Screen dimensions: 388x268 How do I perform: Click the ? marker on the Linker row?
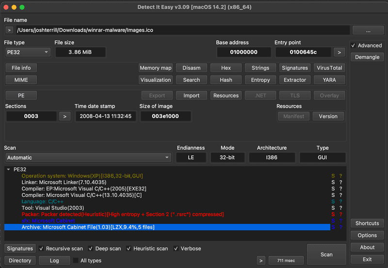[340, 182]
